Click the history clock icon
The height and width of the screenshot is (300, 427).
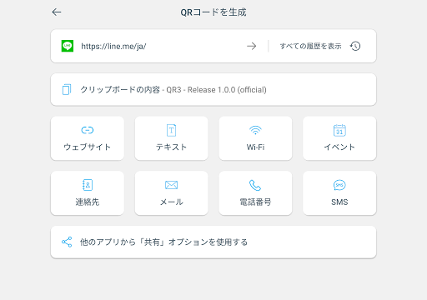click(x=355, y=46)
